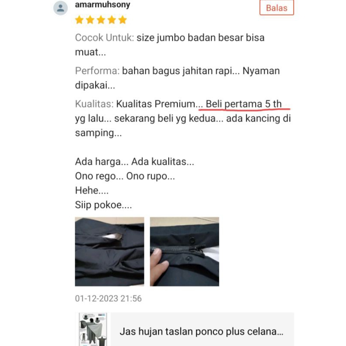Click the underlined Beli pertama 5 th text

243,104
